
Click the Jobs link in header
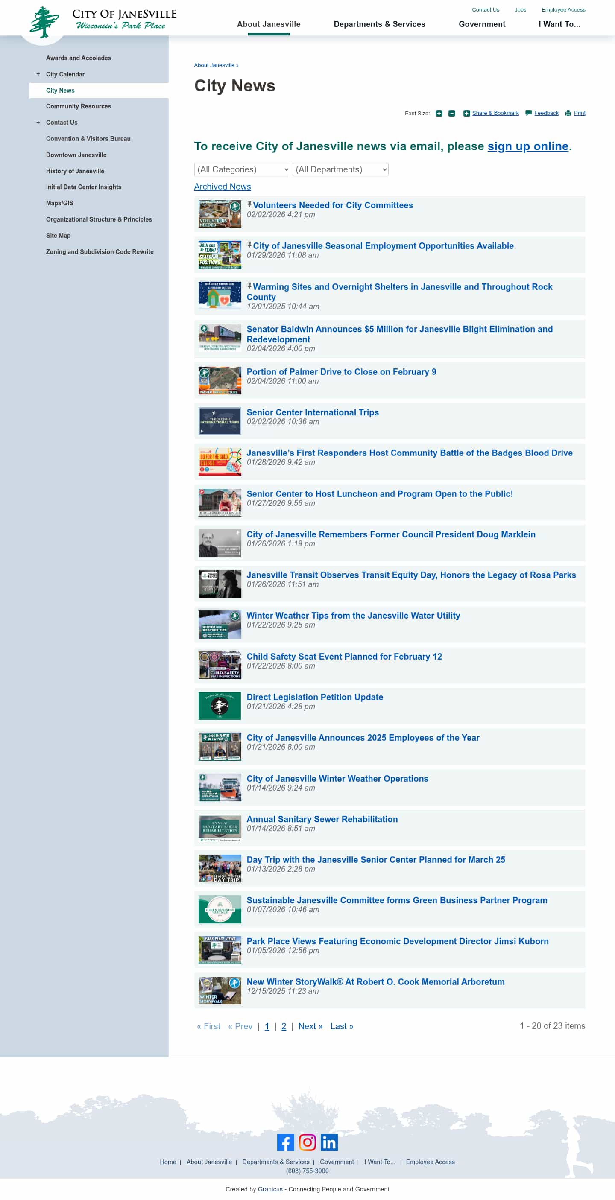[x=521, y=10]
